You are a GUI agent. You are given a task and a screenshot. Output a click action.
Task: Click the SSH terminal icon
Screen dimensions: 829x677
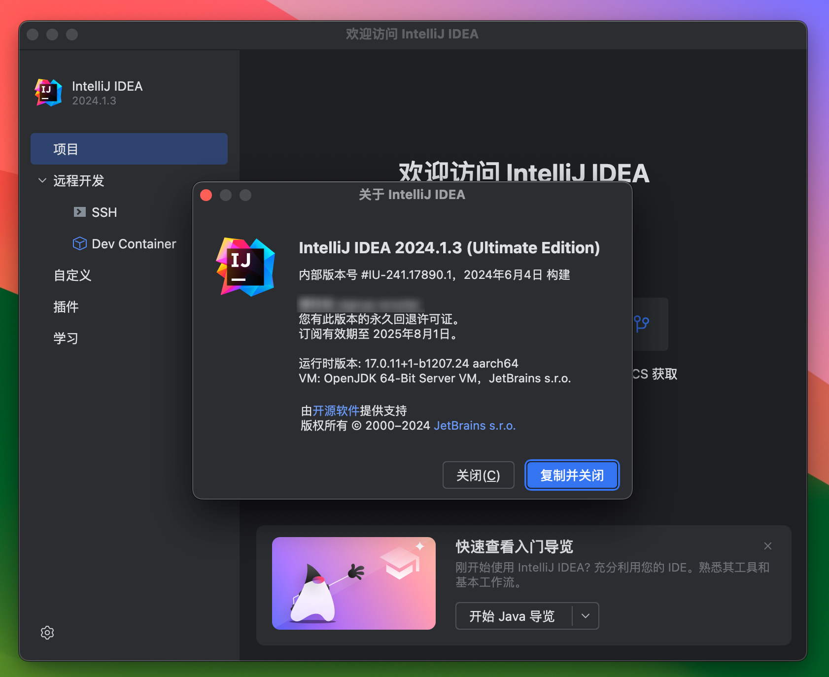(79, 212)
